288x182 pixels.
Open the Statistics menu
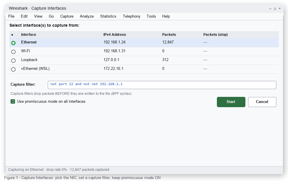108,16
